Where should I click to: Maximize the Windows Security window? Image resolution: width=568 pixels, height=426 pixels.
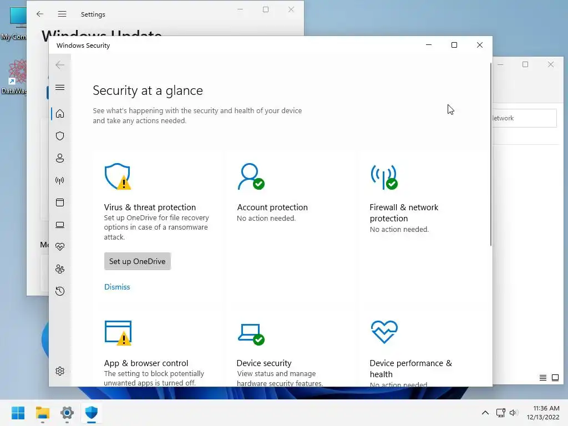(x=454, y=45)
